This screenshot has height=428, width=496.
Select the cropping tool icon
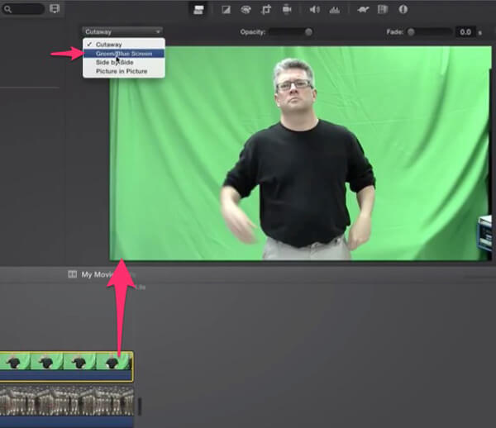pyautogui.click(x=266, y=10)
